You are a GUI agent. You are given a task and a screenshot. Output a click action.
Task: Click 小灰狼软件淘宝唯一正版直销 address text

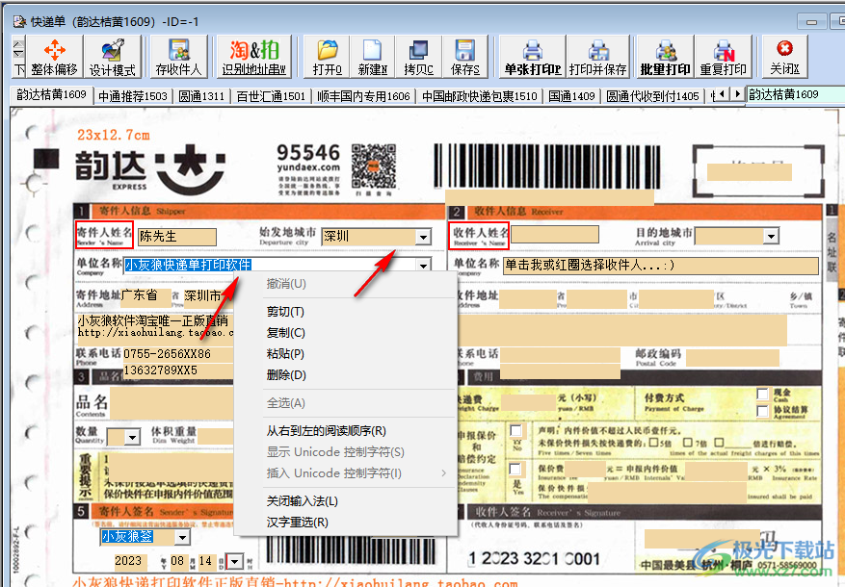tap(152, 321)
